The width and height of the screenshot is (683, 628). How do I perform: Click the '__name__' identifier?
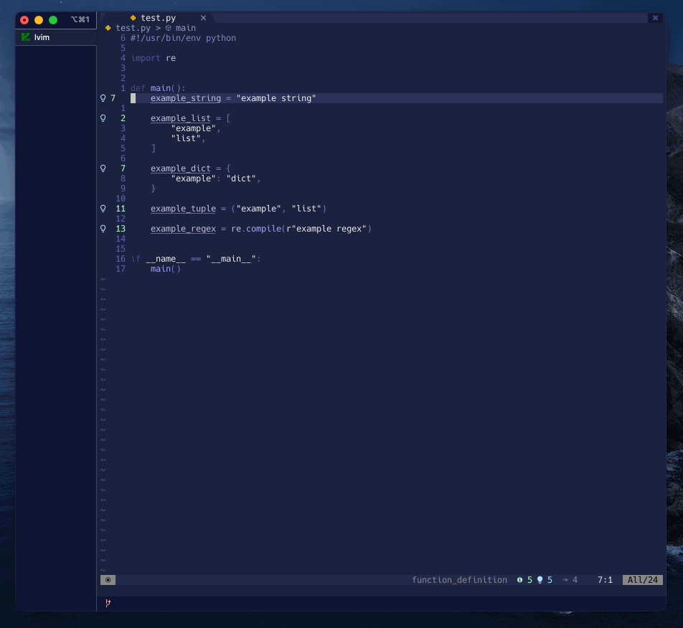[x=166, y=259]
